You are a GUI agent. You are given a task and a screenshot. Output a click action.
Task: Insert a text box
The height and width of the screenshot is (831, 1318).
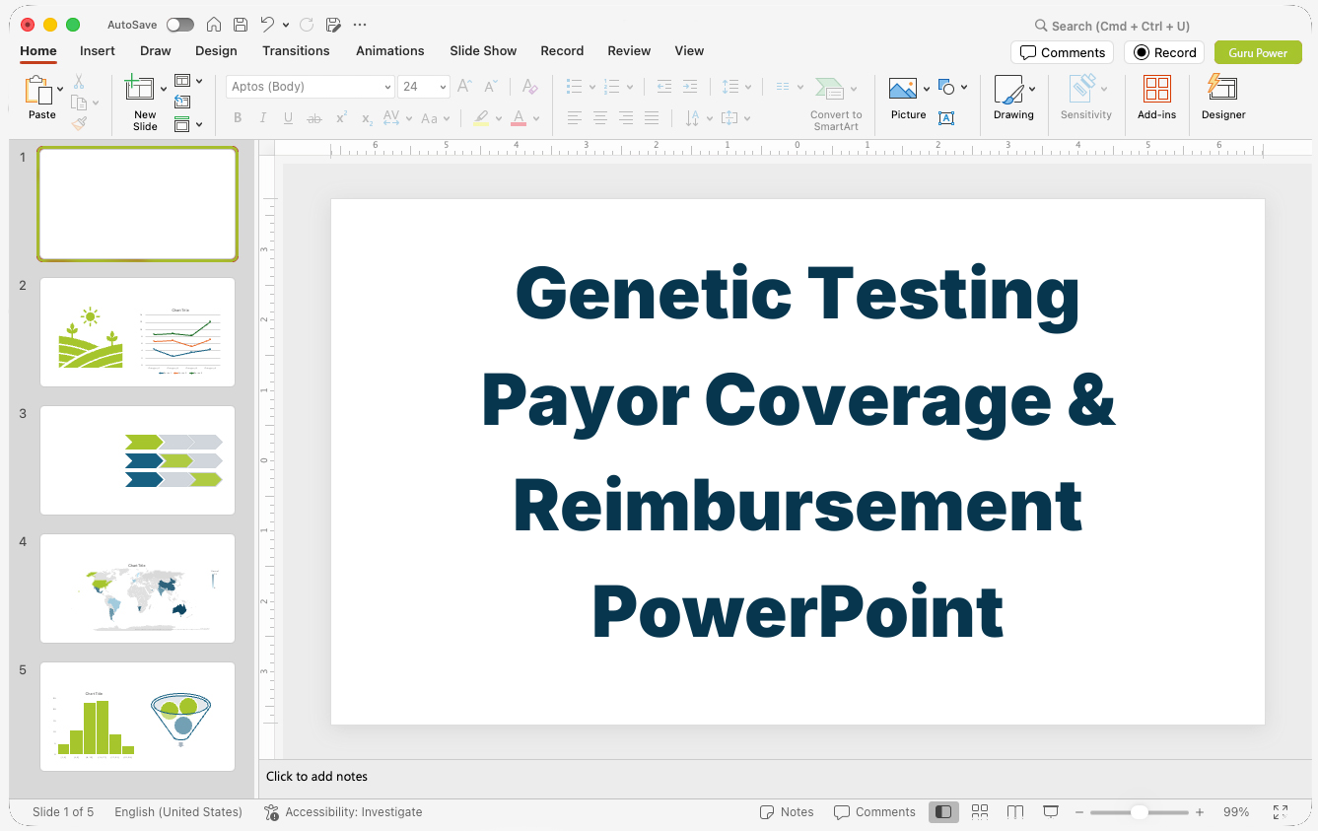click(x=946, y=118)
